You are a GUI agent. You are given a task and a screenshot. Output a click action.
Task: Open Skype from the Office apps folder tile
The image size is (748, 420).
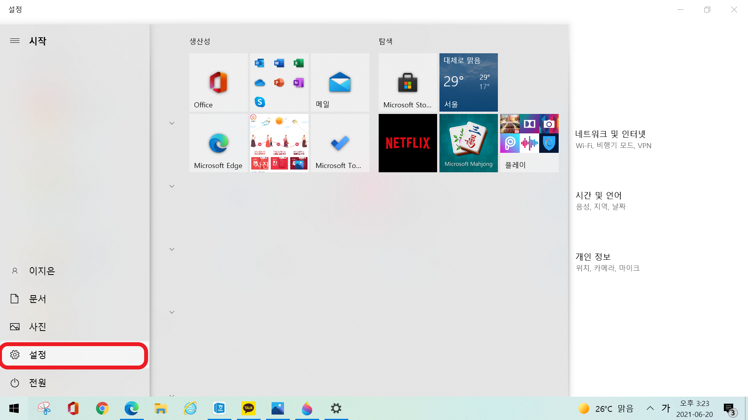[x=260, y=102]
